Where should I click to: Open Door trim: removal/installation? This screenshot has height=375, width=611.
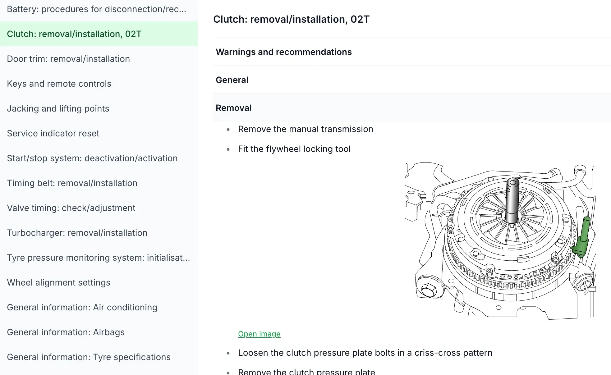(99, 59)
